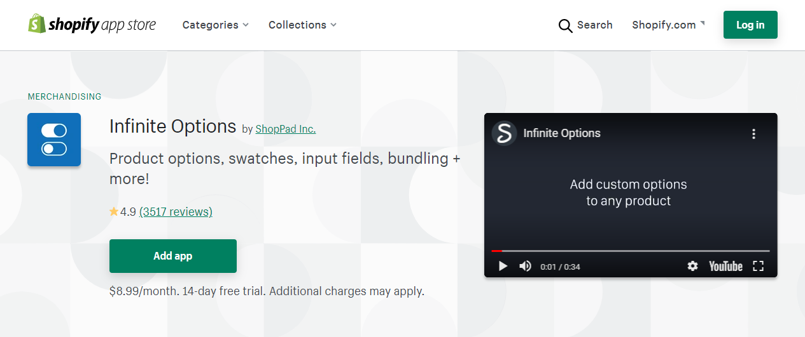Click the Add app button
805x337 pixels.
click(x=173, y=256)
